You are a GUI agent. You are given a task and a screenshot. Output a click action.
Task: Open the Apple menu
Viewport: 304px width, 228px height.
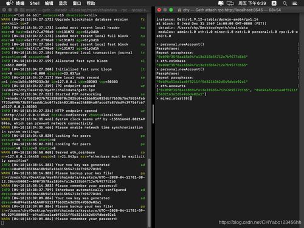click(8, 3)
